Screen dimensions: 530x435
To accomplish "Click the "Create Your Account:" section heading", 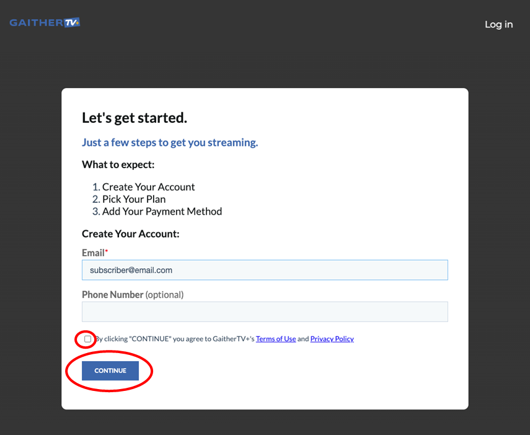I will tap(130, 234).
